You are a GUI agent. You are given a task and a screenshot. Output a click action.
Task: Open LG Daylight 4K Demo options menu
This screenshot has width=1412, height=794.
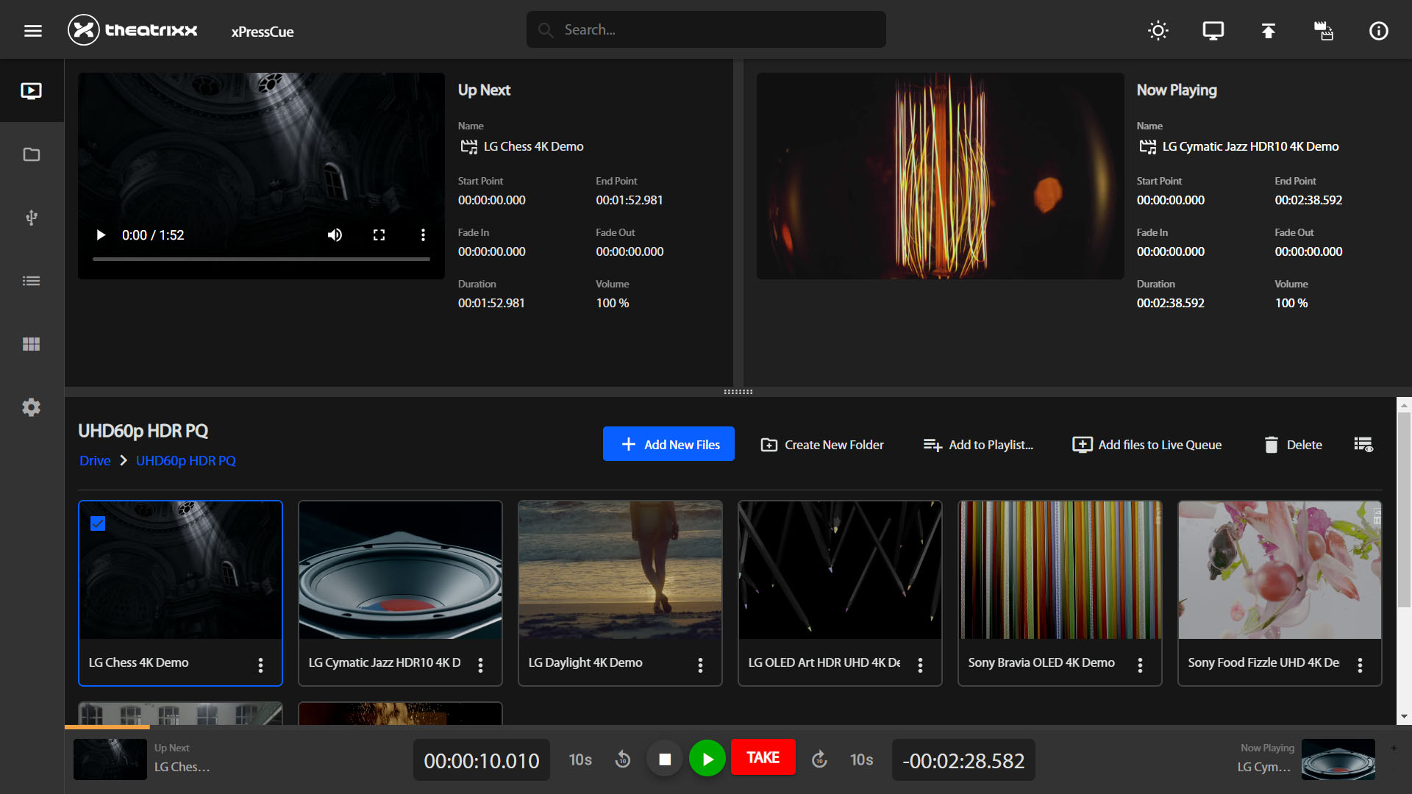coord(700,665)
